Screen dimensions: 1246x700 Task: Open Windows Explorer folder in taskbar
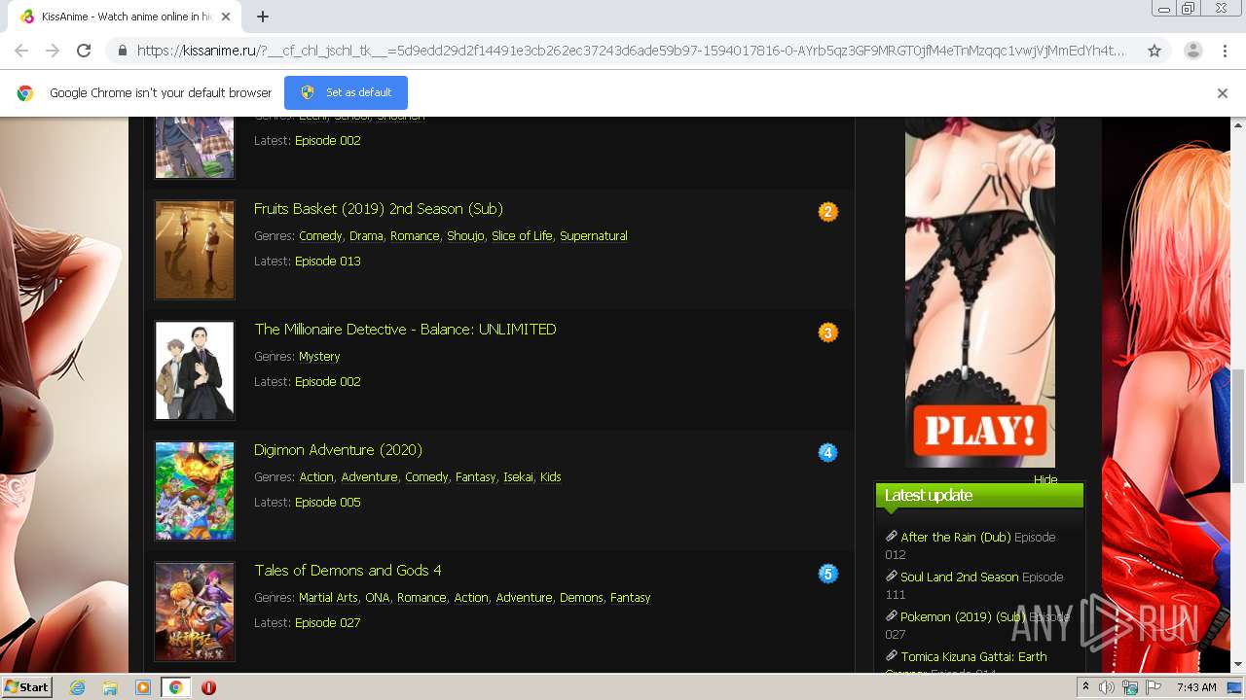click(x=110, y=687)
